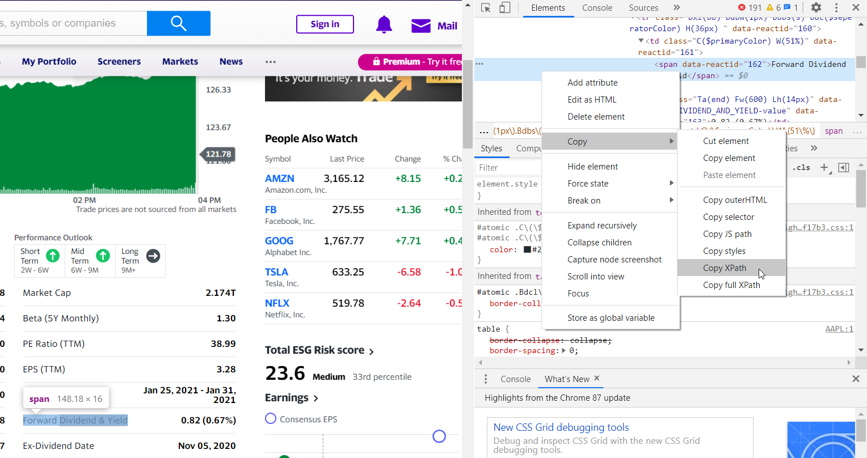
Task: Toggle the computed styles sidebar pane icon
Action: pos(844,168)
